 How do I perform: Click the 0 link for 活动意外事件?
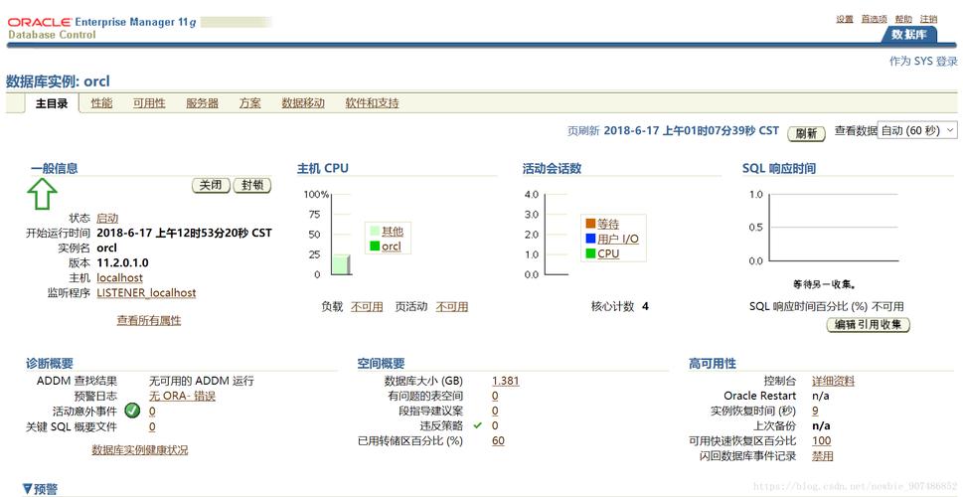pyautogui.click(x=152, y=411)
